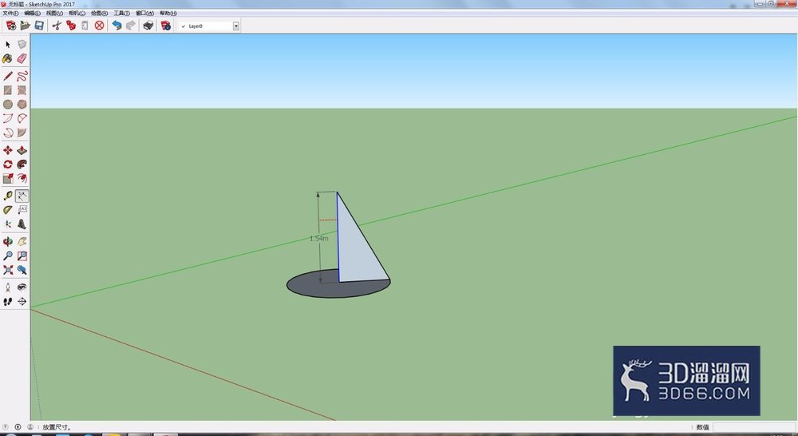Screen dimensions: 798x436
Task: Select the Push/Pull tool
Action: (x=22, y=150)
